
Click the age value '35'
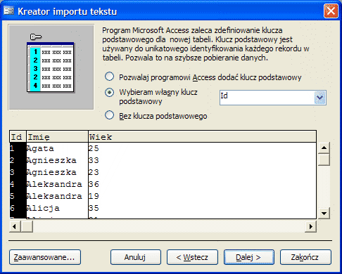(94, 208)
